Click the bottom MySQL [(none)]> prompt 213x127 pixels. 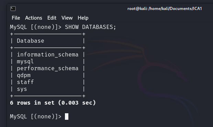pos(36,117)
